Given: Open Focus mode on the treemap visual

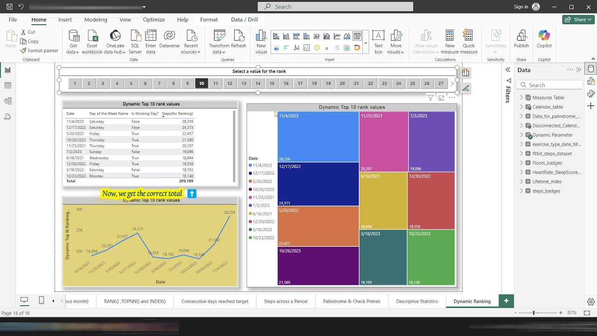Looking at the screenshot, I should 441,98.
